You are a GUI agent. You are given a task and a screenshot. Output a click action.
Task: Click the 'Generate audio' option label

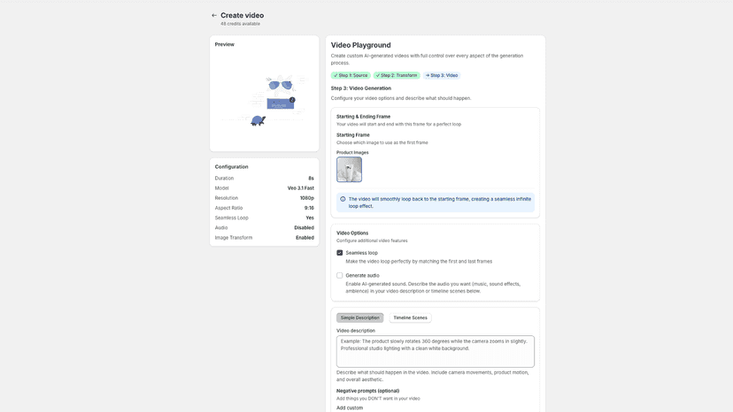click(362, 276)
